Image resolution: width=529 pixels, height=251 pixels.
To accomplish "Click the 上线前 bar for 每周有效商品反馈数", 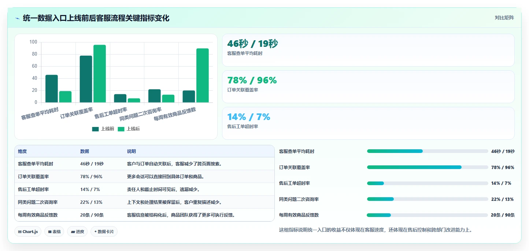I will tap(189, 96).
